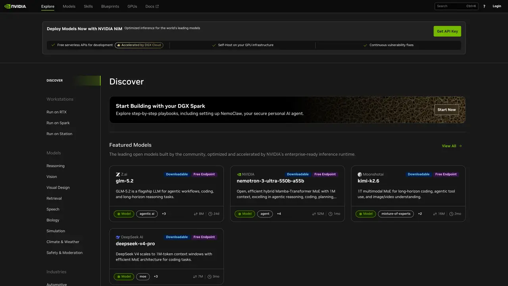Select Run on Station in sidebar
Screen dimensions: 508x286
tap(59, 134)
